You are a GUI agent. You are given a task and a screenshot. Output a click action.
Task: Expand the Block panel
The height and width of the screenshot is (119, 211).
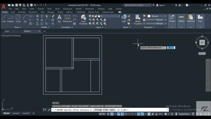click(x=127, y=27)
